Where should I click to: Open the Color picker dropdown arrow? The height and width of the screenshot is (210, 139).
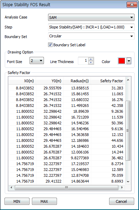tap(129, 61)
